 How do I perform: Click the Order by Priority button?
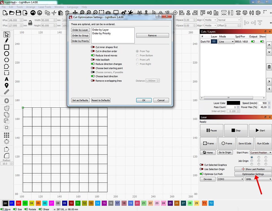pos(80,41)
